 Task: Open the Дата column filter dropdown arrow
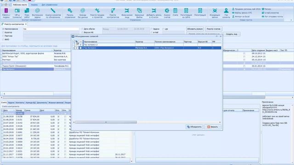[14, 110]
